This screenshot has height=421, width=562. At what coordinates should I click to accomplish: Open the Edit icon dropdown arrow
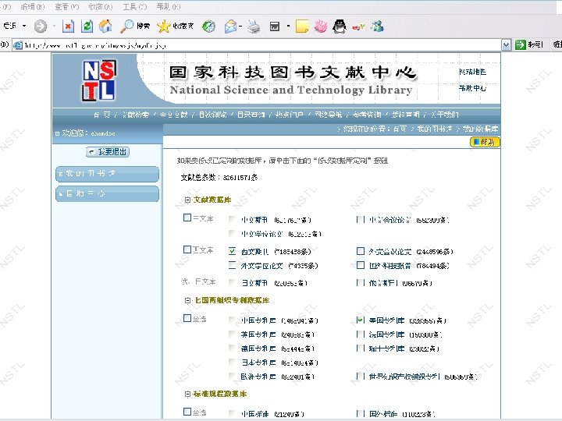coord(288,27)
